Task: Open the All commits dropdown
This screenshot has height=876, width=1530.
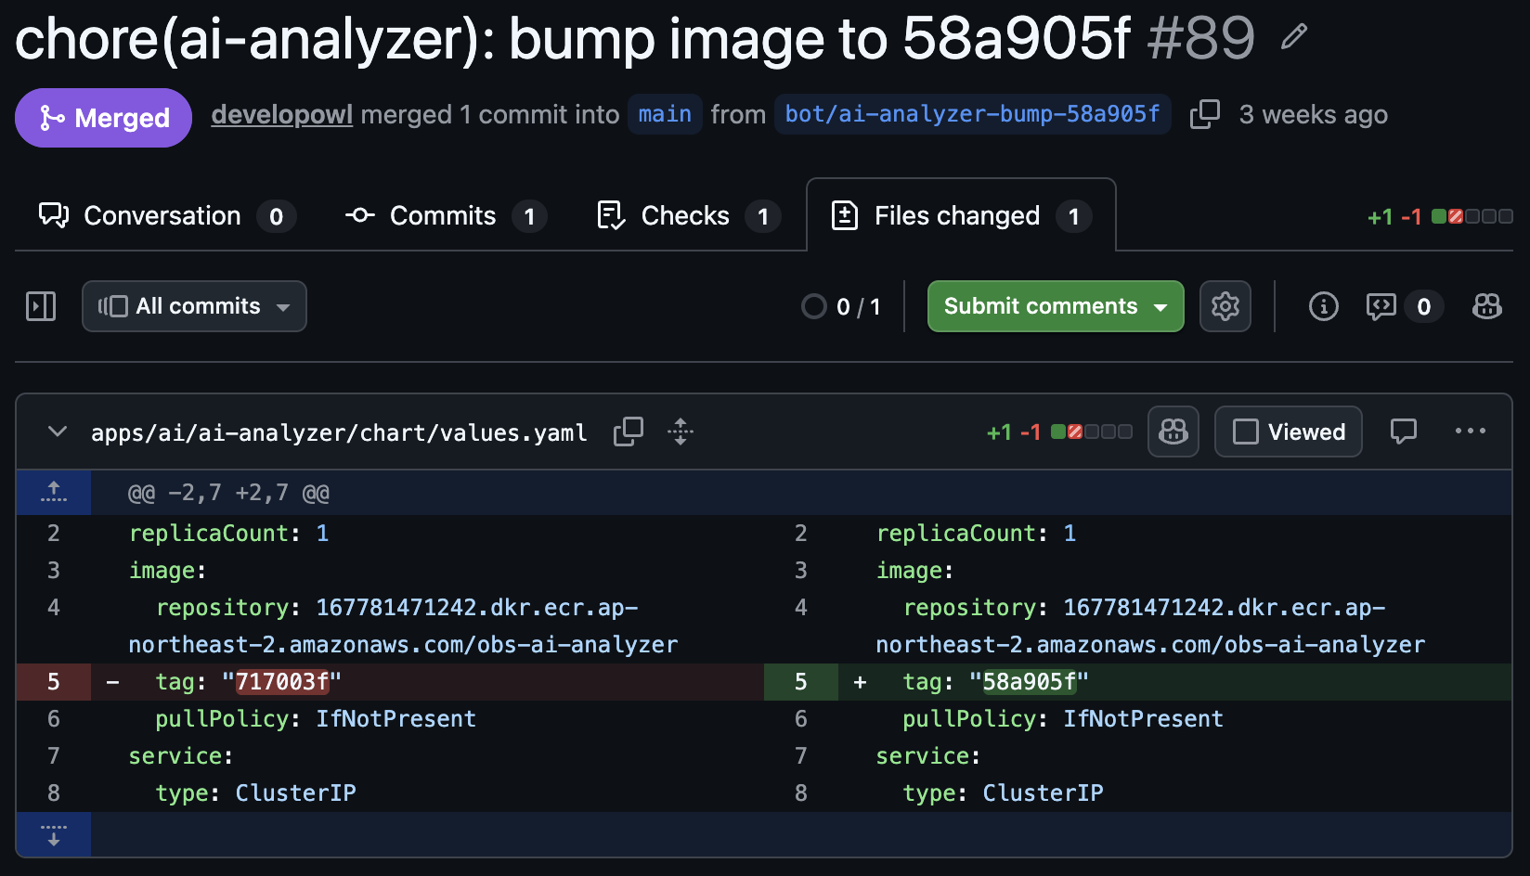Action: coord(194,306)
